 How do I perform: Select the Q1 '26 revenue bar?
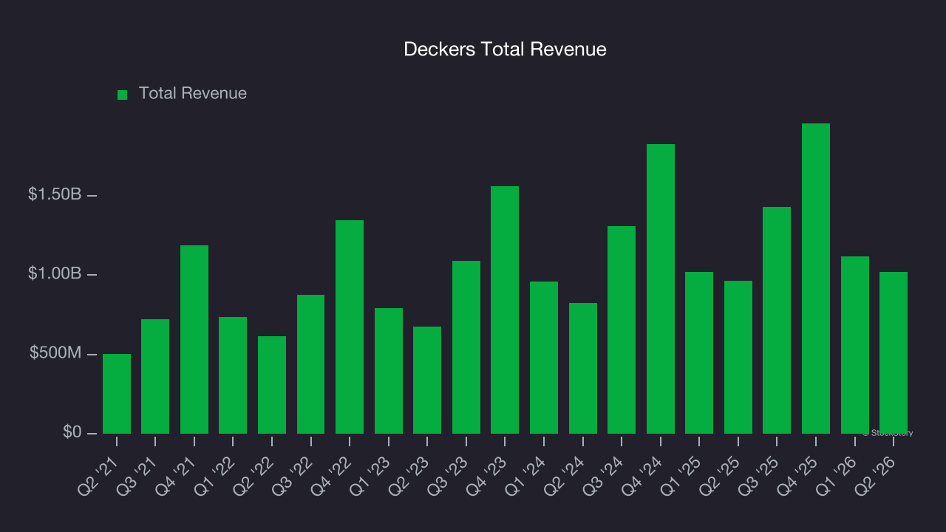[x=855, y=345]
